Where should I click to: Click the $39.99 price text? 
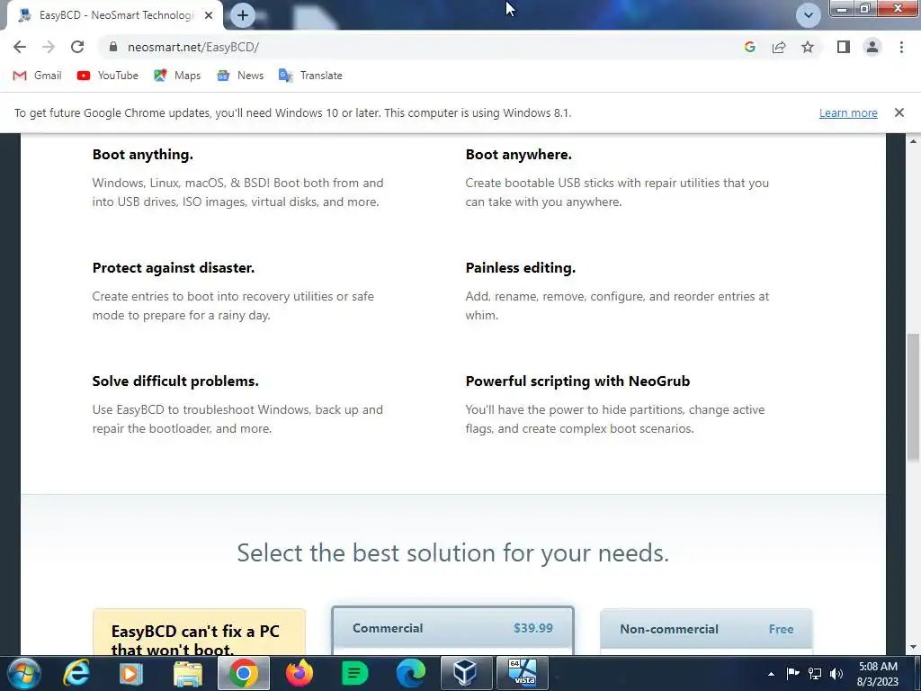coord(533,628)
